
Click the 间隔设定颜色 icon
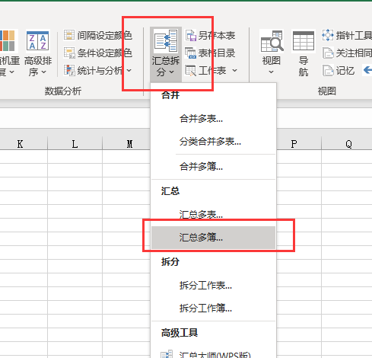click(x=69, y=35)
